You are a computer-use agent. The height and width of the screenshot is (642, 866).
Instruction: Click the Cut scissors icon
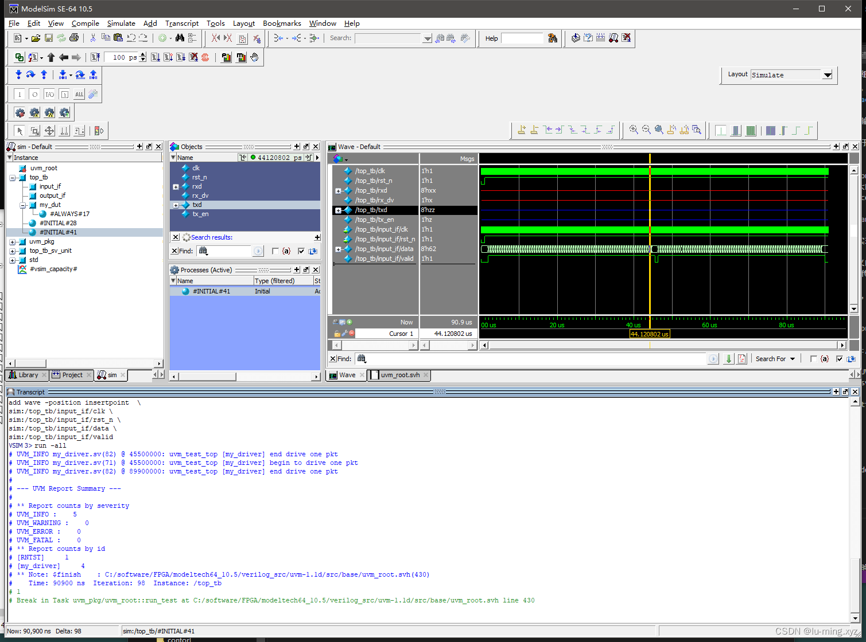[x=93, y=38]
